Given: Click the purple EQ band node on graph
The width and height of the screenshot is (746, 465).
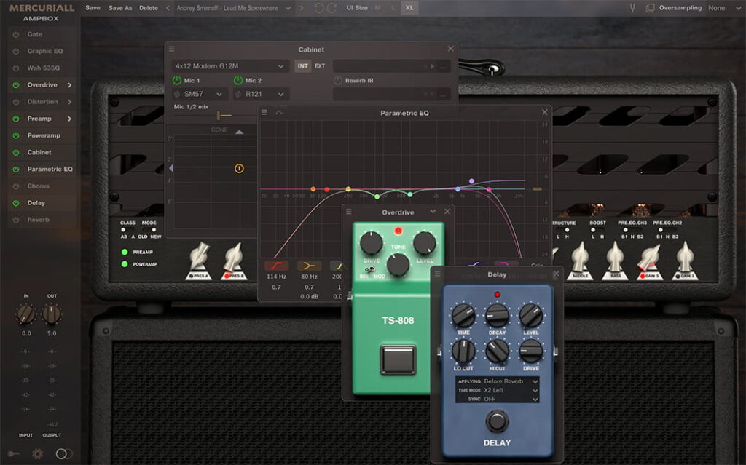Looking at the screenshot, I should tap(471, 181).
